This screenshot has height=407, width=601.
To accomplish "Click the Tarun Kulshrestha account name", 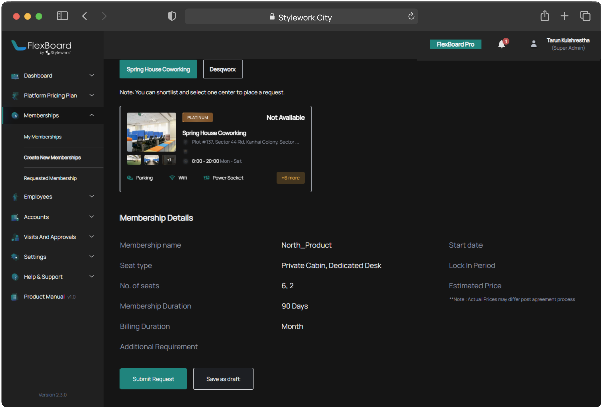I will [x=568, y=40].
